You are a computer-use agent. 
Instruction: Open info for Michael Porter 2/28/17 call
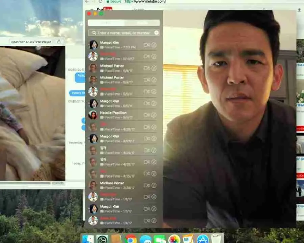[154, 185]
